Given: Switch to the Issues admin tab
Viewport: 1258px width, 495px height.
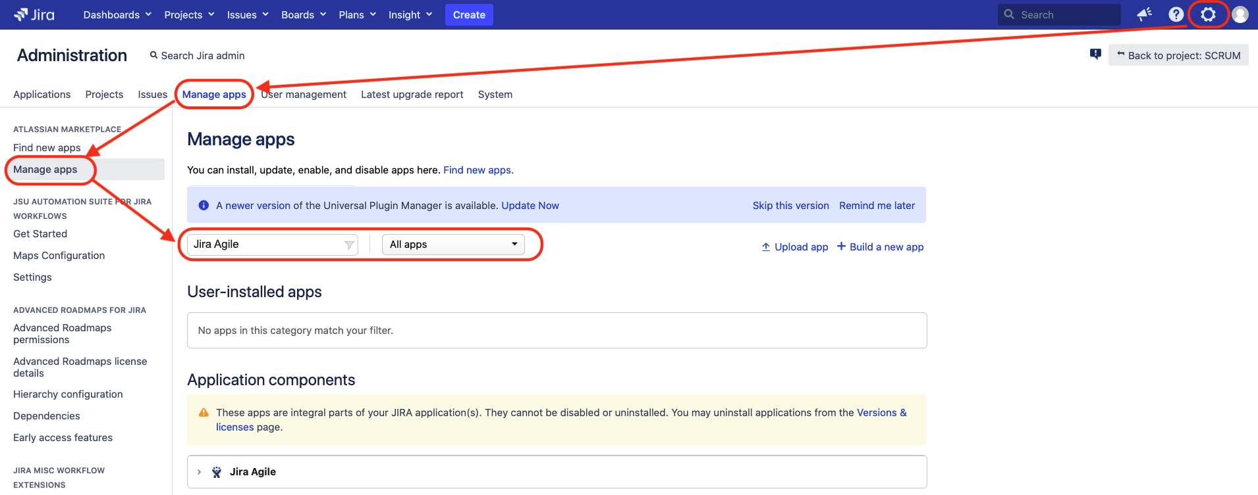Looking at the screenshot, I should [x=153, y=95].
